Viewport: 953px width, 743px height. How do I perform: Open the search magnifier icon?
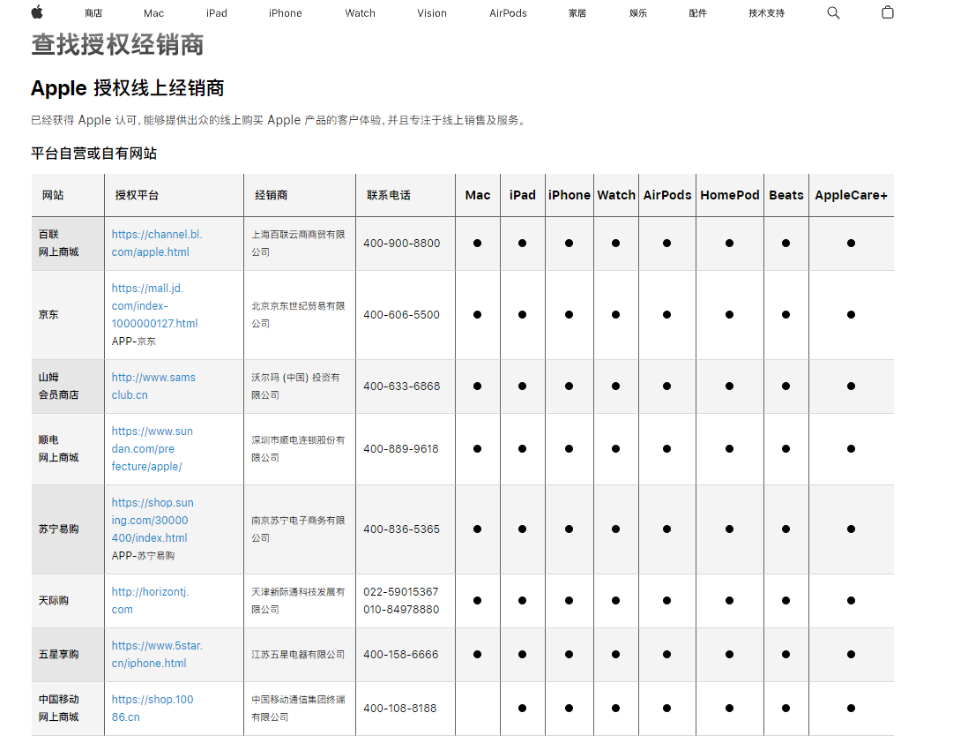(833, 12)
